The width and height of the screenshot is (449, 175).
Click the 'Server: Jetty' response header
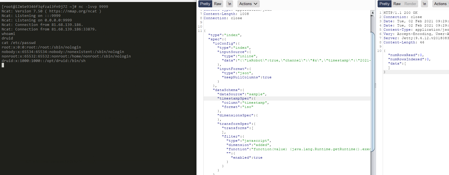(x=416, y=38)
